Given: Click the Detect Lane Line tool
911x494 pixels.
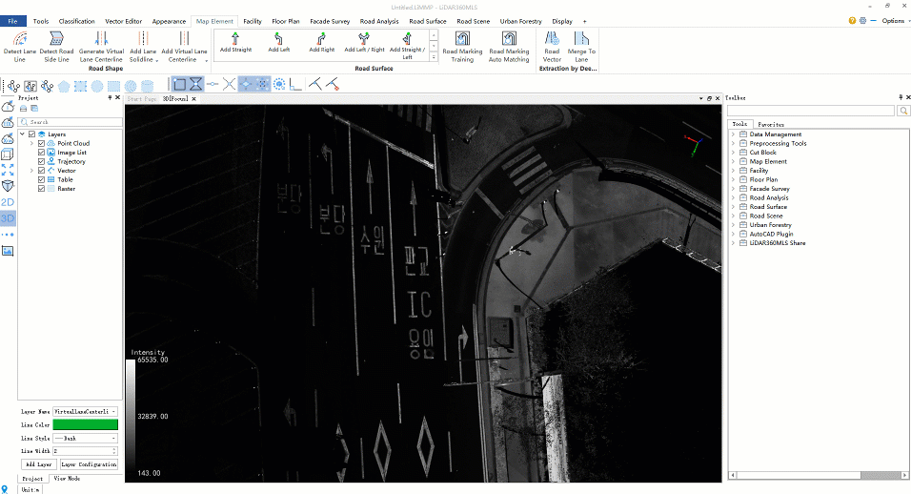Looking at the screenshot, I should pyautogui.click(x=20, y=47).
